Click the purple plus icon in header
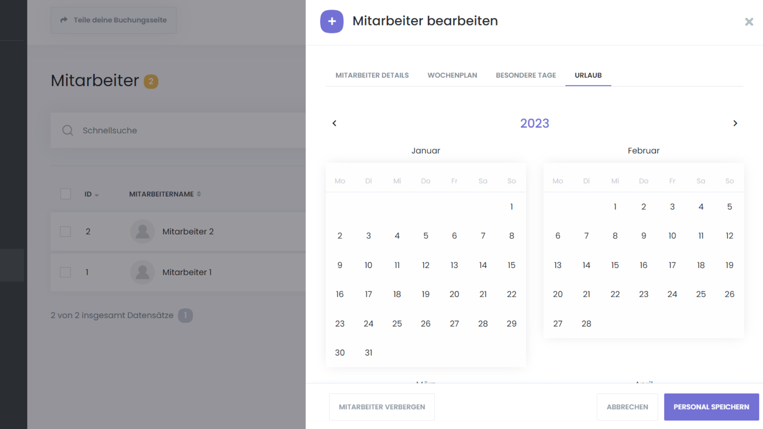Image resolution: width=763 pixels, height=429 pixels. (332, 21)
